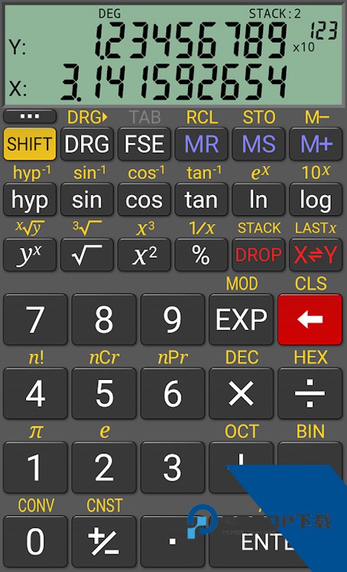Screen dimensions: 347x572
Task: Tap the log key
Action: (x=316, y=199)
